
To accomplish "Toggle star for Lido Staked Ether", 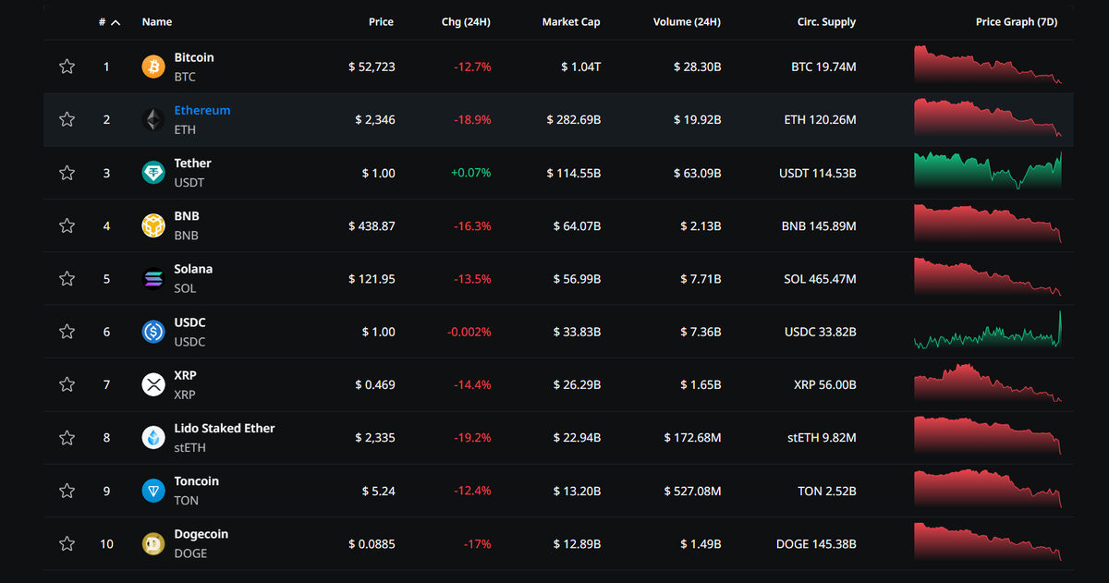I will 67,437.
